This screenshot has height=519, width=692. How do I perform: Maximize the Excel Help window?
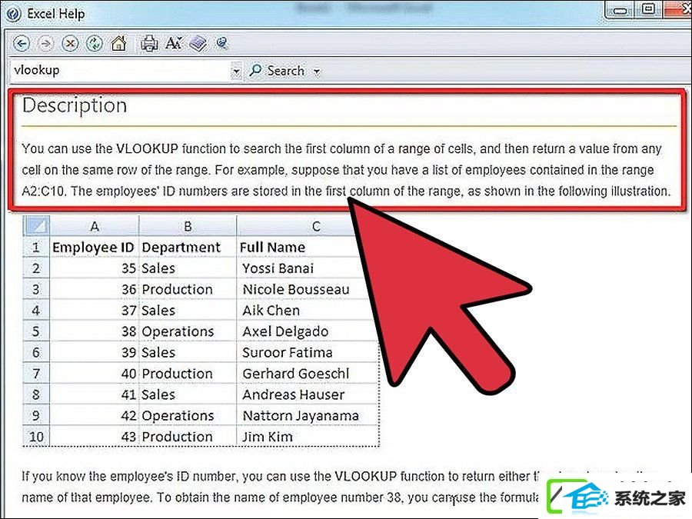pyautogui.click(x=648, y=10)
